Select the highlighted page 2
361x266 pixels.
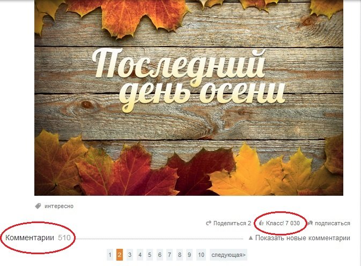pyautogui.click(x=120, y=255)
